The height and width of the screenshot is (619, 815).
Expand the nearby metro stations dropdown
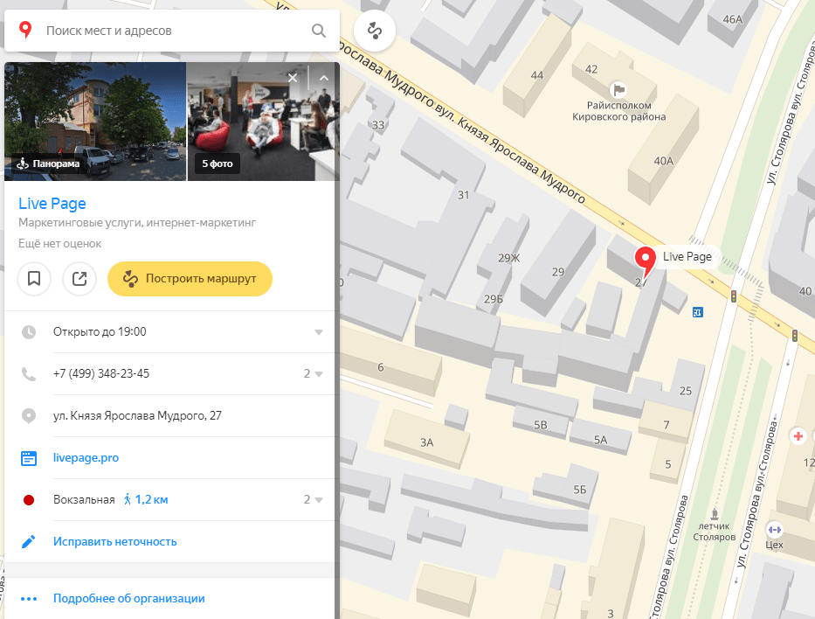(x=314, y=500)
